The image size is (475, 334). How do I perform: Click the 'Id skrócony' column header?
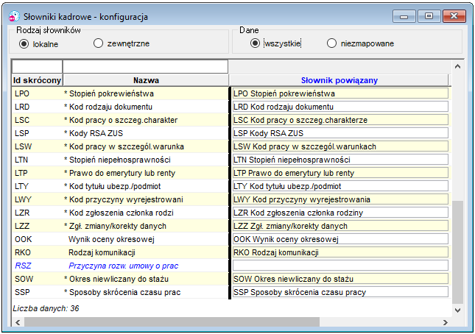(x=37, y=80)
